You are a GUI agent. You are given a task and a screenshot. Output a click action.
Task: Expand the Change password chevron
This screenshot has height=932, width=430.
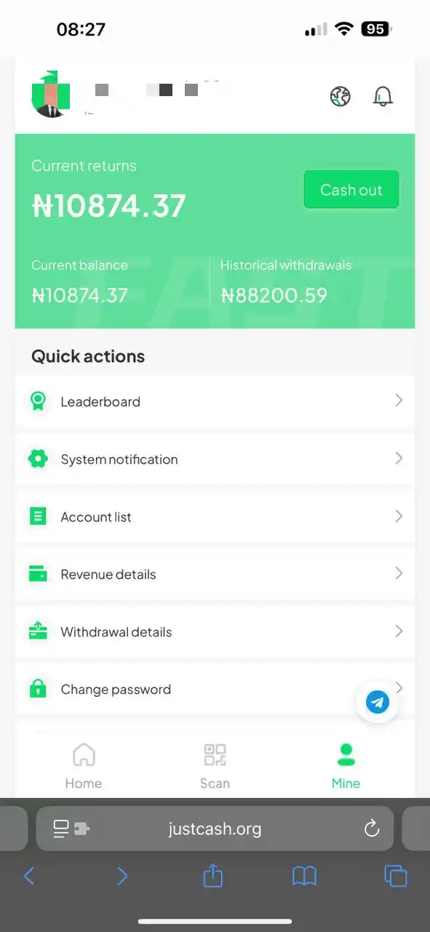[398, 688]
